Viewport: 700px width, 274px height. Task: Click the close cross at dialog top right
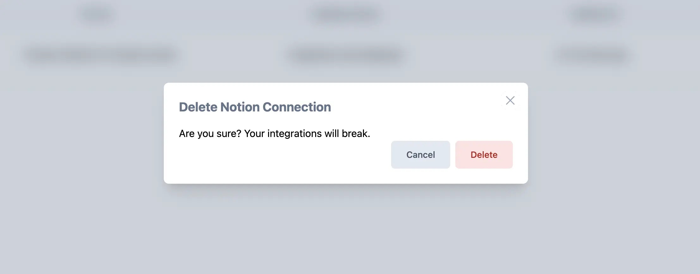click(x=510, y=100)
